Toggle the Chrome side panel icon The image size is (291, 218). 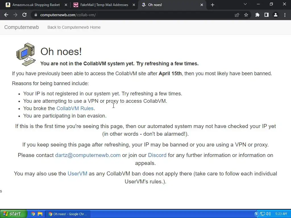point(267,15)
